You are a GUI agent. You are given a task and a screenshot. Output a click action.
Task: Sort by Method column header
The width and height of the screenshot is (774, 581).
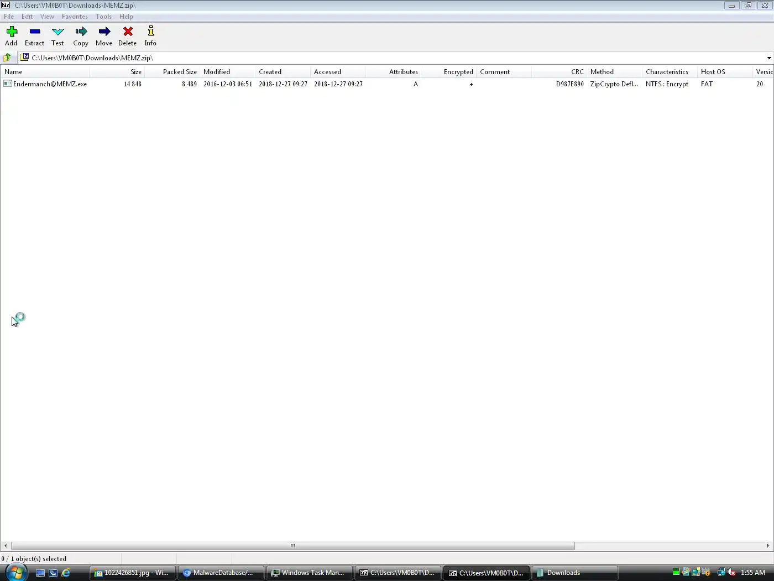pyautogui.click(x=615, y=72)
